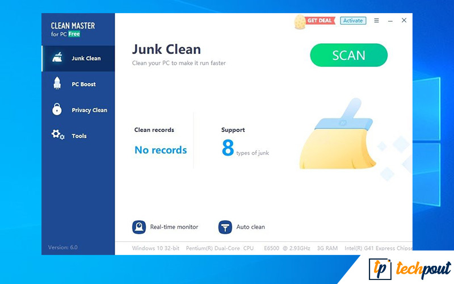Click the Free badge in logo
The height and width of the screenshot is (284, 454).
point(74,34)
